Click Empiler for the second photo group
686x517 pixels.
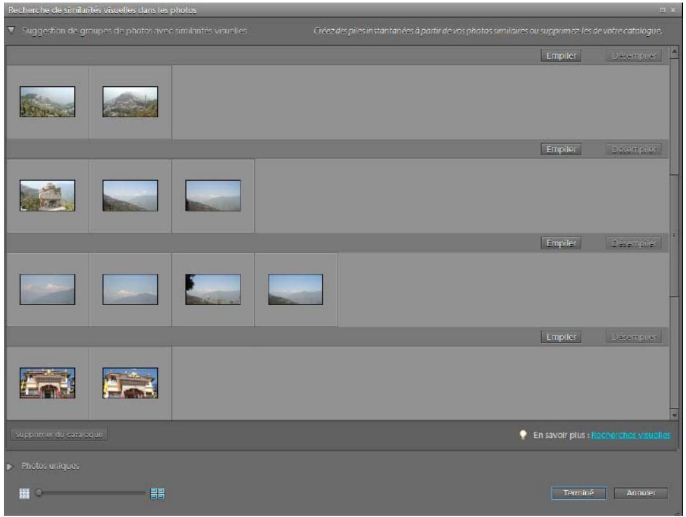point(561,149)
